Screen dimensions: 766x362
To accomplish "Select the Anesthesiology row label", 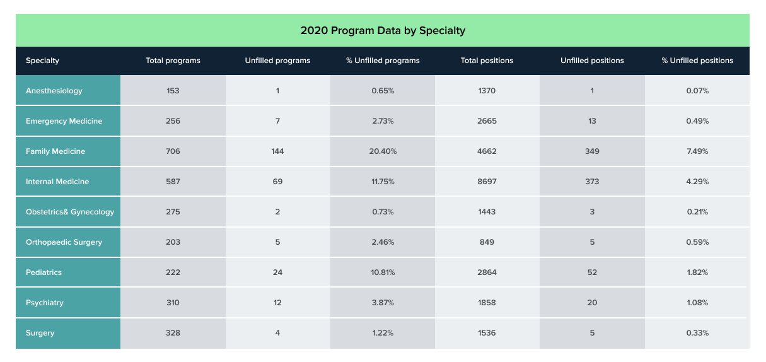I will click(54, 91).
